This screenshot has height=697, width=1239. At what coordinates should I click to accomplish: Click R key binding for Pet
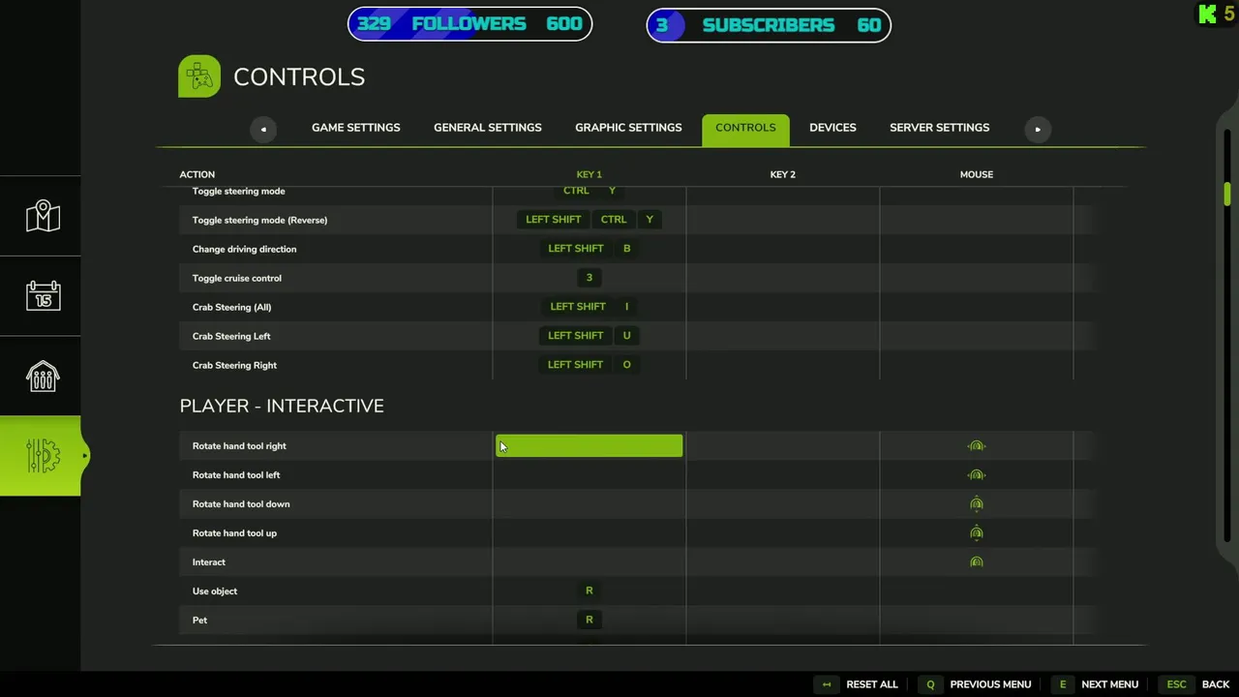[589, 620]
